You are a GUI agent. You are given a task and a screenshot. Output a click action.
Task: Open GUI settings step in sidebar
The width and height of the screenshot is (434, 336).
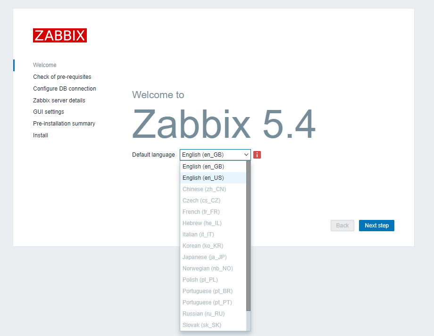(x=49, y=112)
